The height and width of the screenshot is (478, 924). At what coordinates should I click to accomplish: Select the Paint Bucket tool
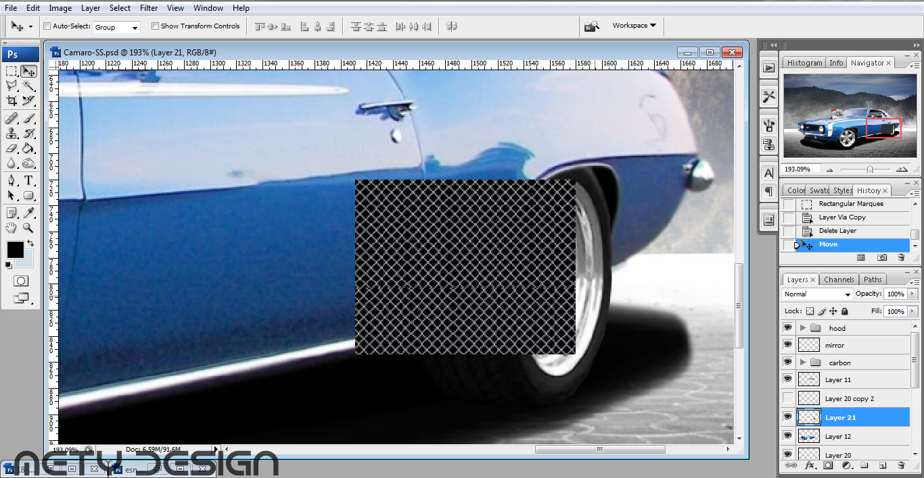[x=28, y=149]
